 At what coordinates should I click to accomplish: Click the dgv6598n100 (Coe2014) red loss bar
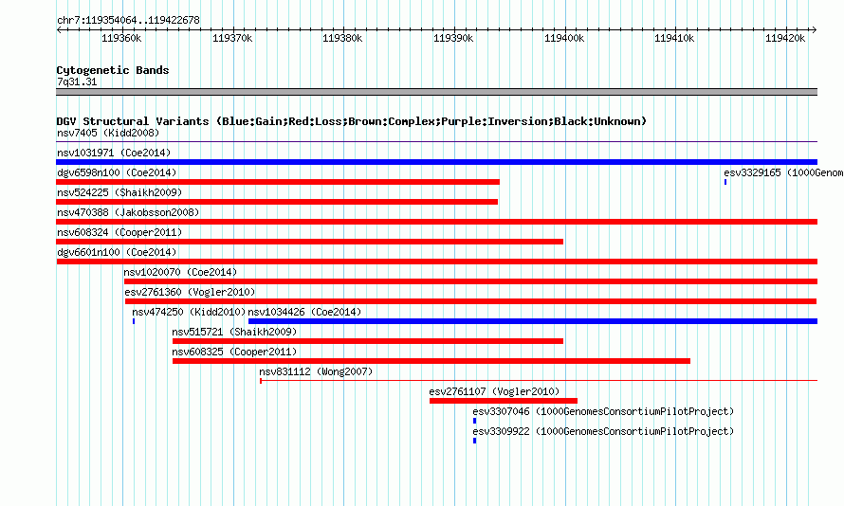[x=278, y=182]
